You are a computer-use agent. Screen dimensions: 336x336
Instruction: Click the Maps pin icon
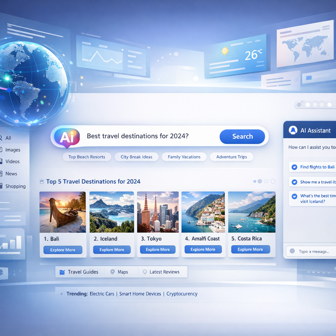[113, 272]
